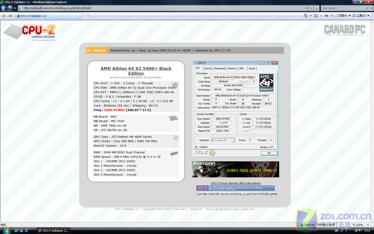Open the SPD tab in CPU-Z
The width and height of the screenshot is (374, 234).
(x=241, y=68)
